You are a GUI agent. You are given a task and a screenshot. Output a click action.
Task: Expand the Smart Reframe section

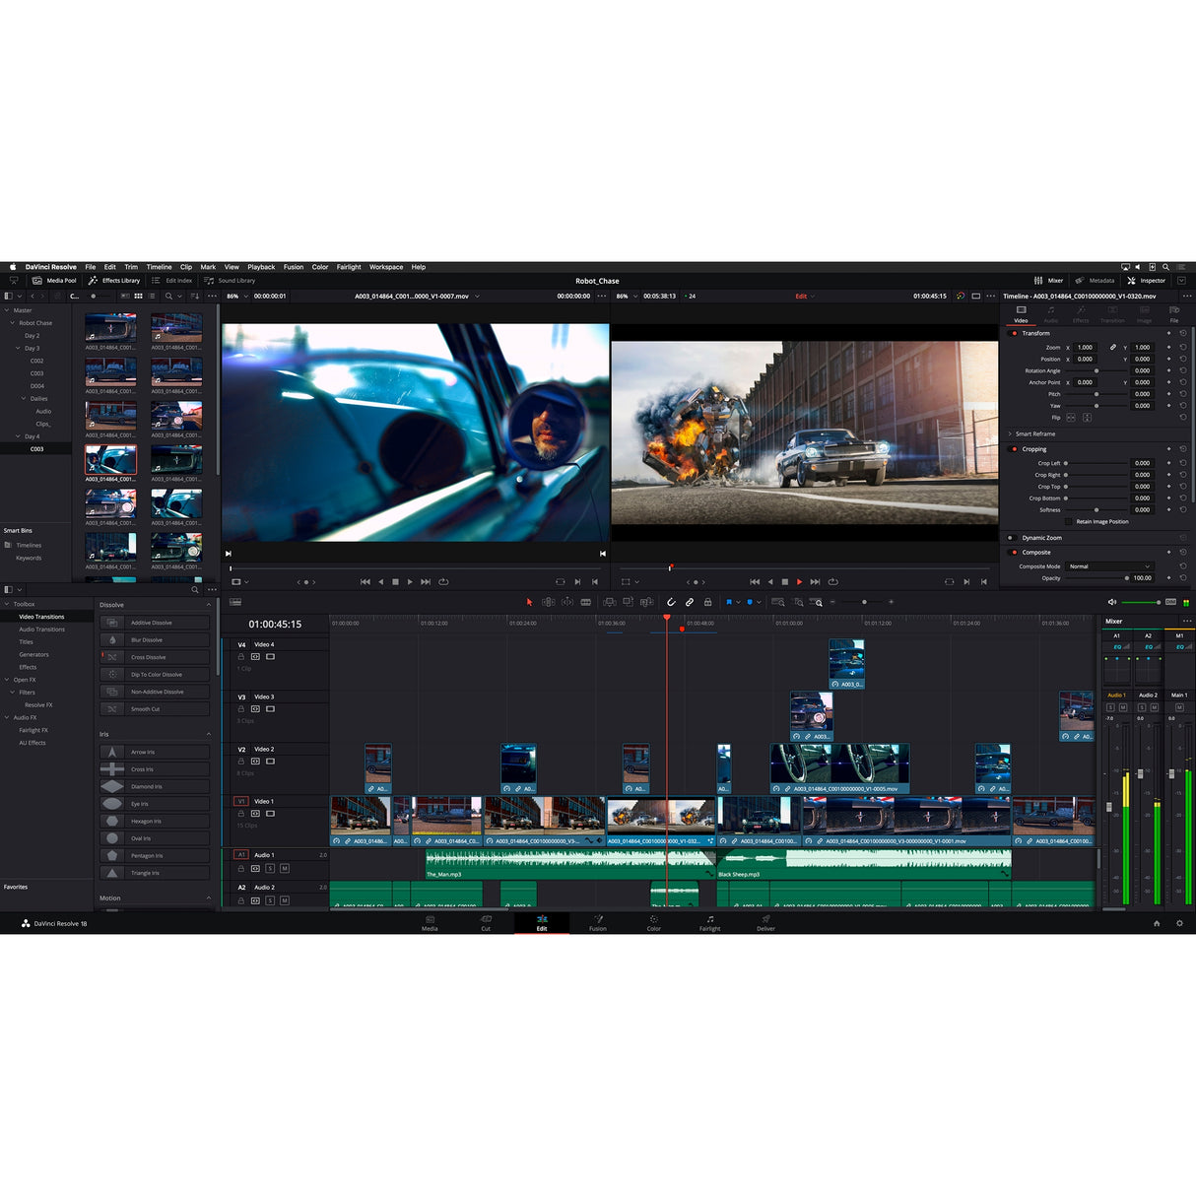point(1011,433)
